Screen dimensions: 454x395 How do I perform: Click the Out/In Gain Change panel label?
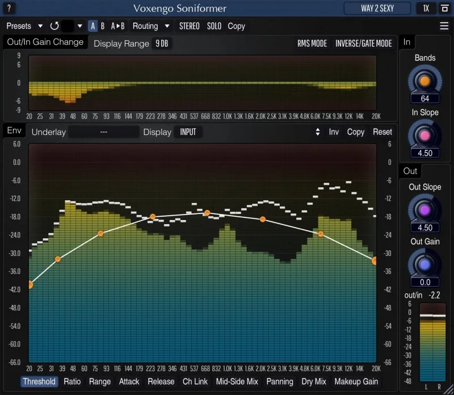45,42
